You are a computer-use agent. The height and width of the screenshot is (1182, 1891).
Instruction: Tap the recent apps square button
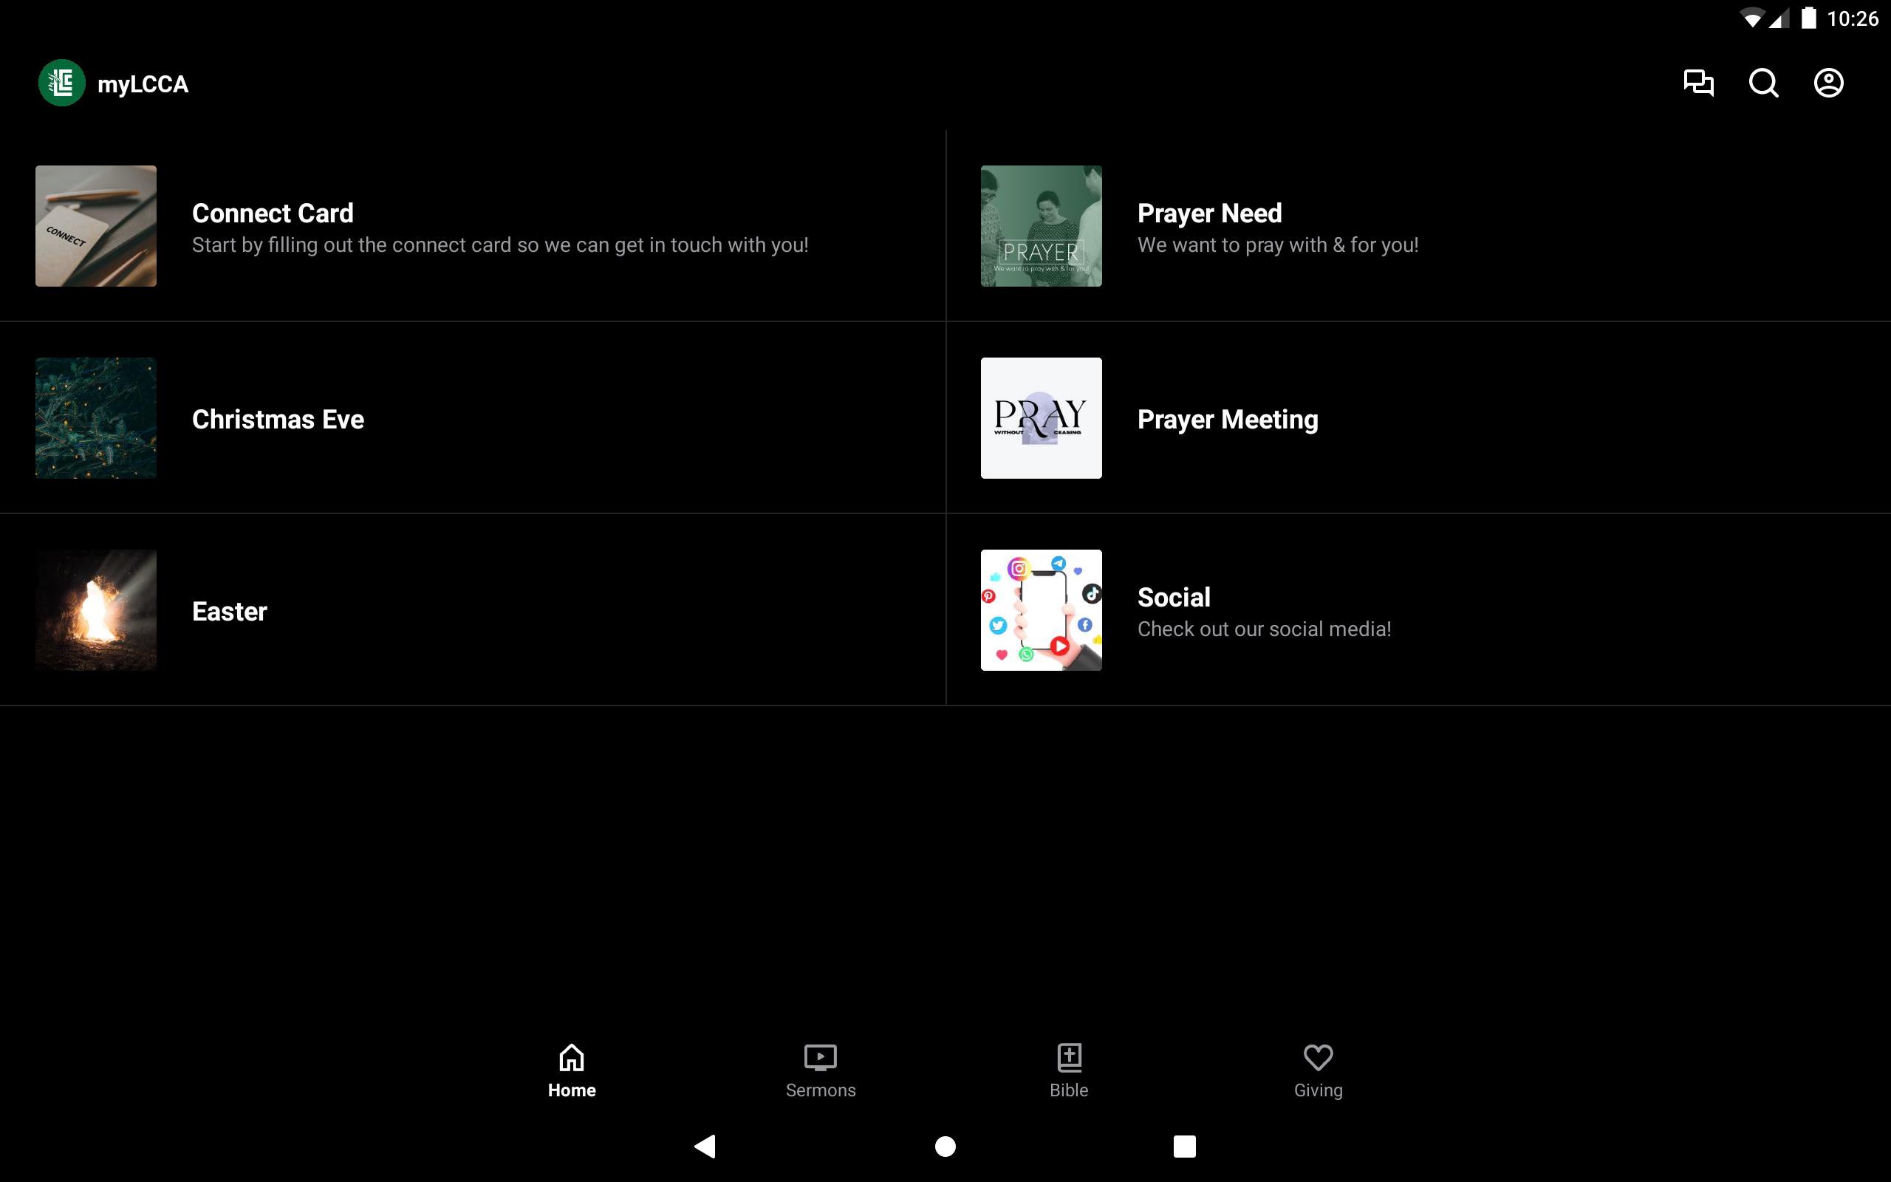point(1184,1146)
